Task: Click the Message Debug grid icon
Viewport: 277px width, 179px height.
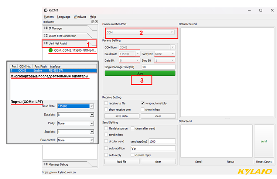Action: click(x=45, y=164)
